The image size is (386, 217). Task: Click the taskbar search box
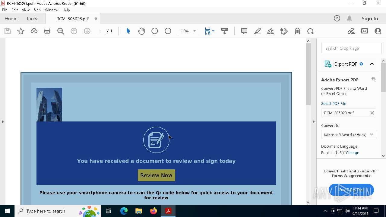tap(58, 211)
